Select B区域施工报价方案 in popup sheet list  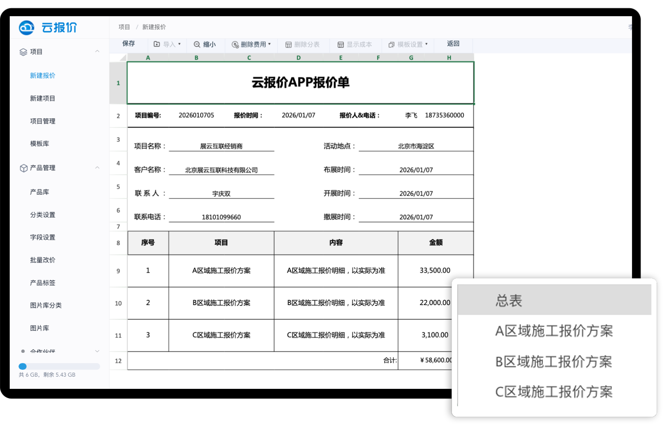pyautogui.click(x=554, y=362)
